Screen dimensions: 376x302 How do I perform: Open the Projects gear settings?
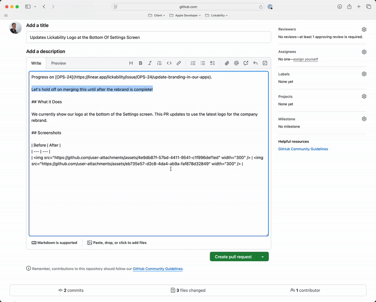click(364, 97)
